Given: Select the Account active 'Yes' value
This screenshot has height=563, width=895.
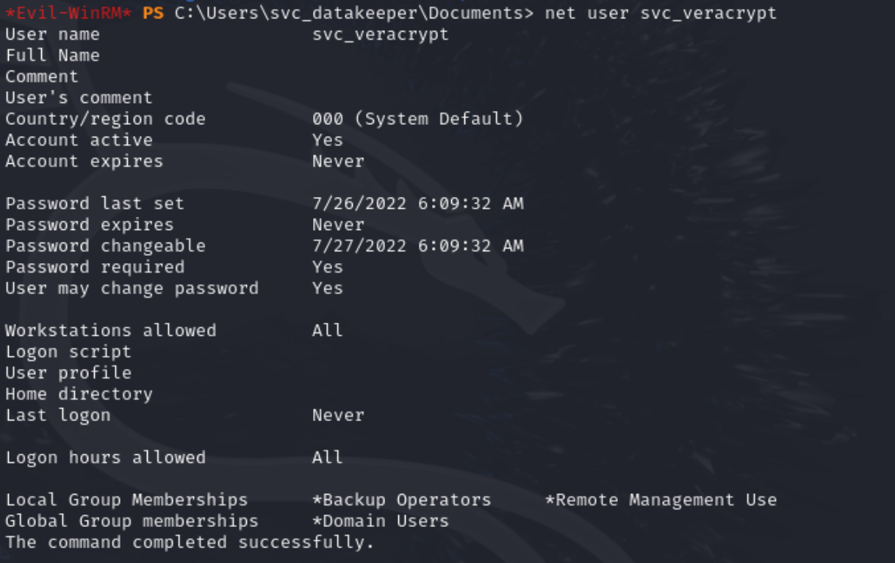Looking at the screenshot, I should click(x=328, y=140).
